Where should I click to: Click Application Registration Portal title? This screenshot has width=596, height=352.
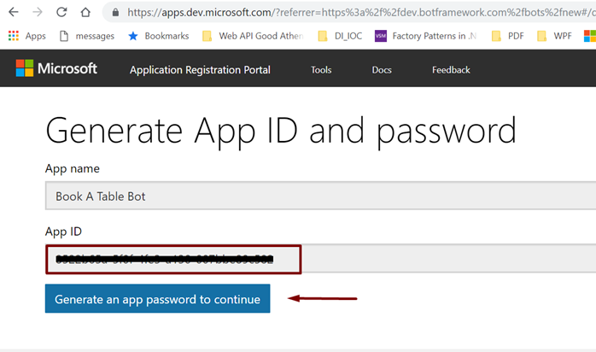(200, 70)
